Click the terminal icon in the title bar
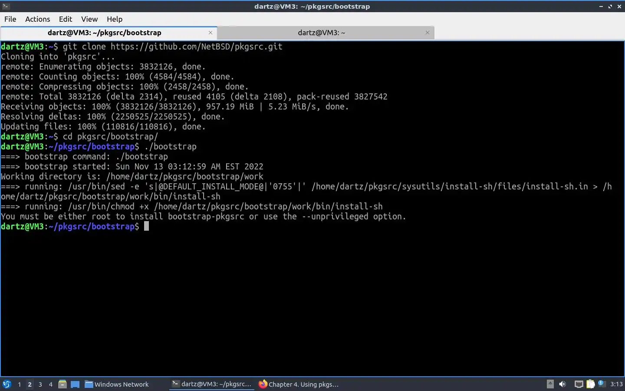Image resolution: width=625 pixels, height=391 pixels. 6,6
